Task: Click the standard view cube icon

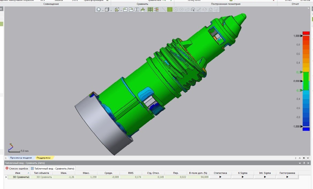Action: point(107,9)
